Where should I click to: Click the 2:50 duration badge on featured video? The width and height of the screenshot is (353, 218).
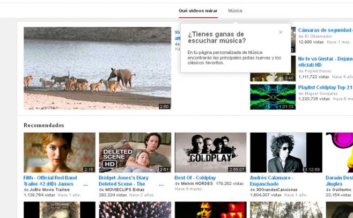pyautogui.click(x=164, y=106)
